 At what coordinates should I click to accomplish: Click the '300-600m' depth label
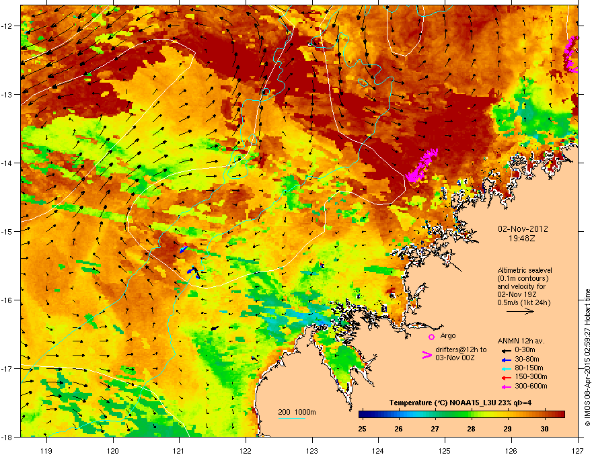(531, 386)
